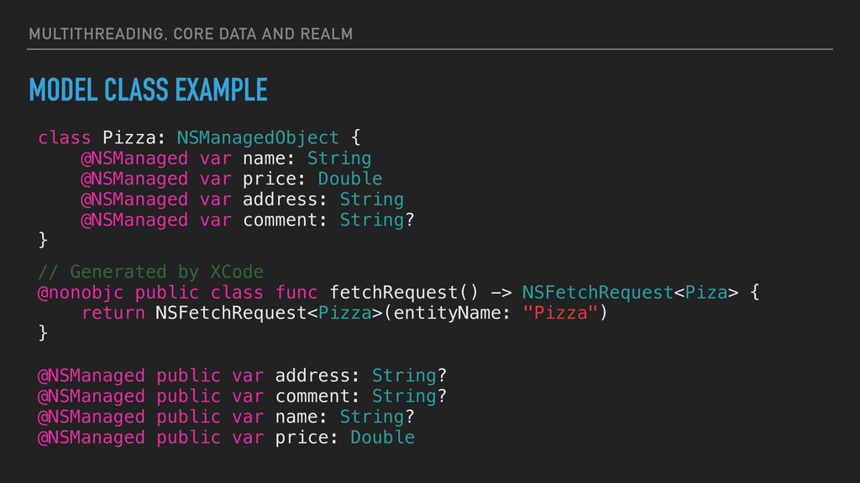Click the misspelled 'Piza' generic type
The width and height of the screenshot is (860, 483).
point(705,293)
